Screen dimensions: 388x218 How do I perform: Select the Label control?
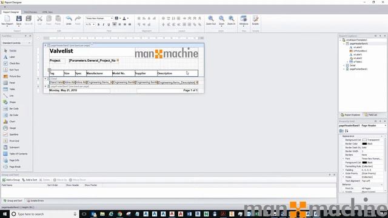[12, 57]
